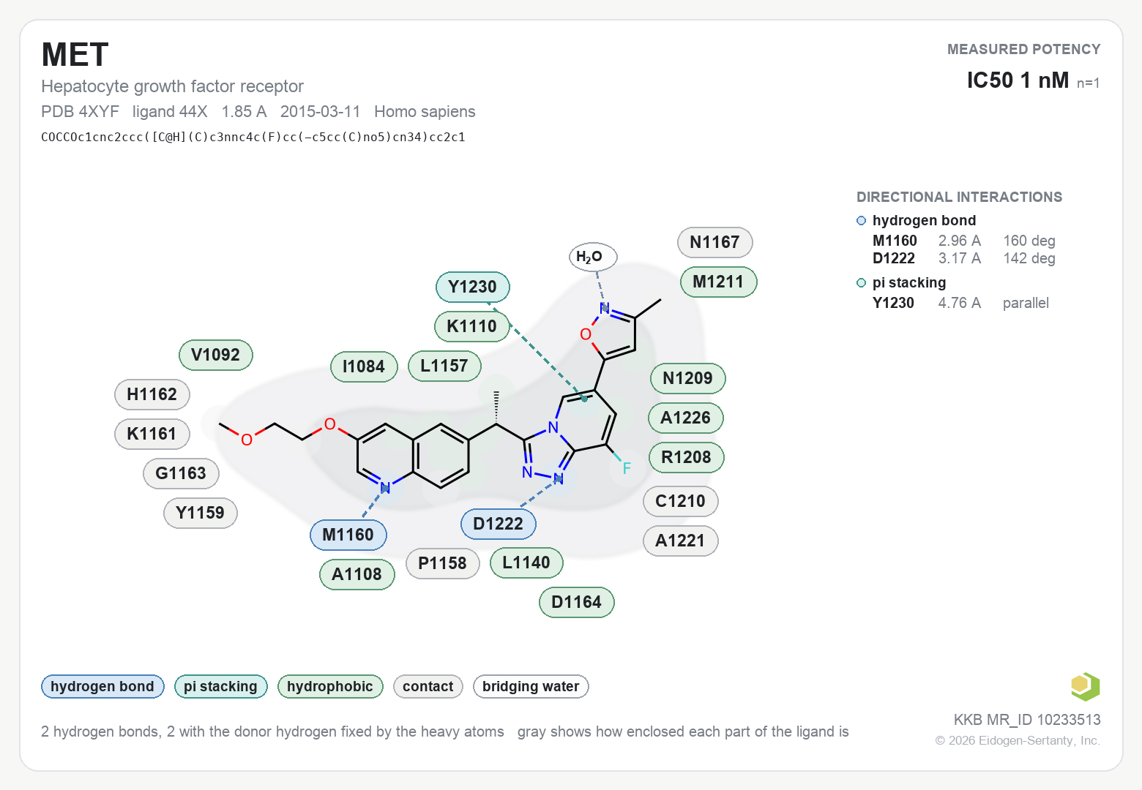Image resolution: width=1142 pixels, height=790 pixels.
Task: Click the L1140 residue label
Action: [x=526, y=563]
